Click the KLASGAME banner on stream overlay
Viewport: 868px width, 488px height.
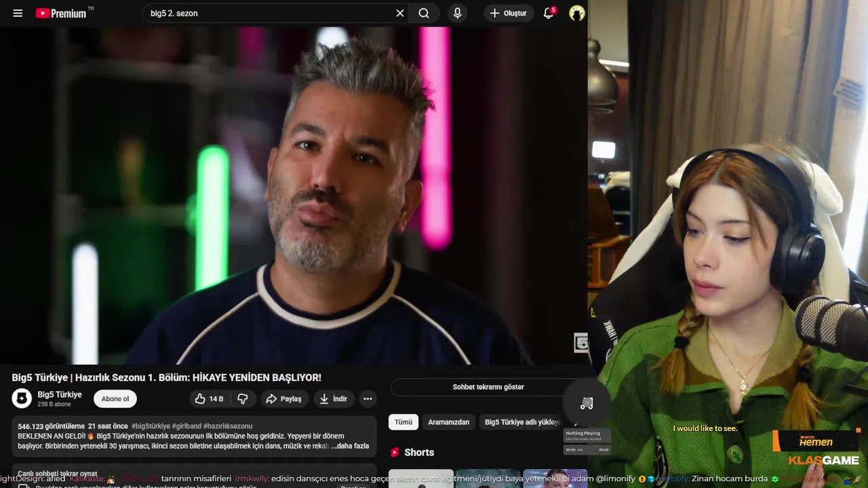823,460
